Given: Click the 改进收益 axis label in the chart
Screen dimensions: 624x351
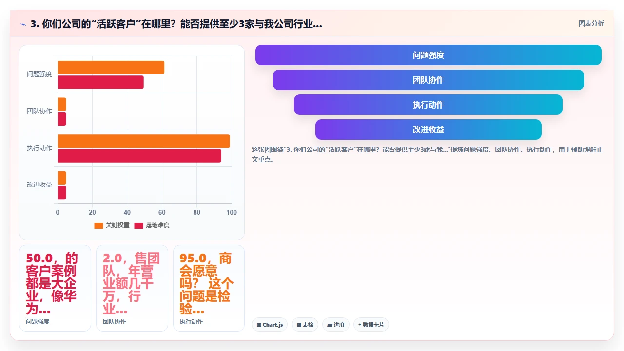Looking at the screenshot, I should [39, 185].
